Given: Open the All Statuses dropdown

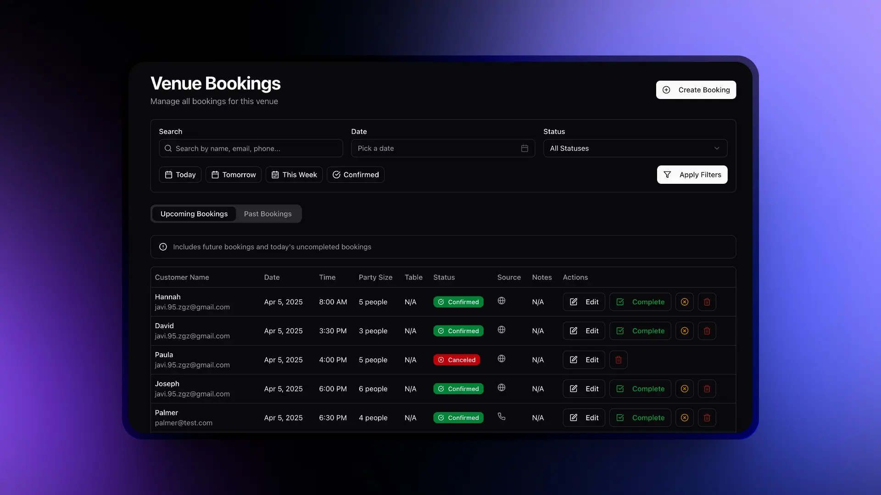Looking at the screenshot, I should [x=635, y=148].
